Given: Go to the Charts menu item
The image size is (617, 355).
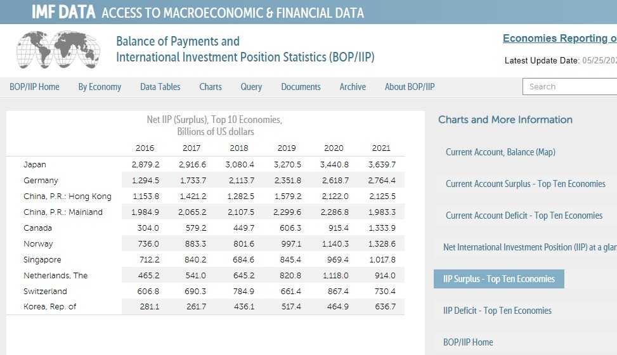Looking at the screenshot, I should point(211,87).
